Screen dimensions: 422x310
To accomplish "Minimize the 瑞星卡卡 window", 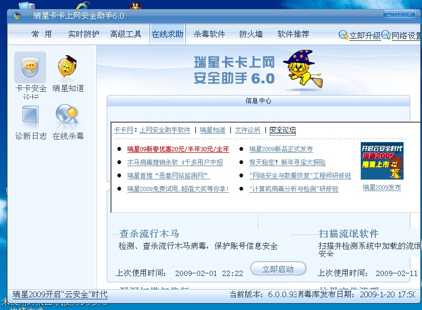I will click(x=389, y=14).
